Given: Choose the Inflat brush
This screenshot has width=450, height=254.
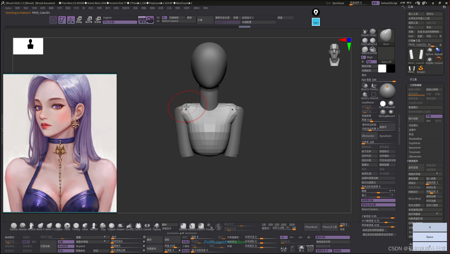Looking at the screenshot, I should point(85,226).
